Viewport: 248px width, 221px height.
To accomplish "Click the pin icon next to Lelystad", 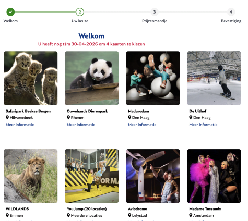I will tap(129, 215).
